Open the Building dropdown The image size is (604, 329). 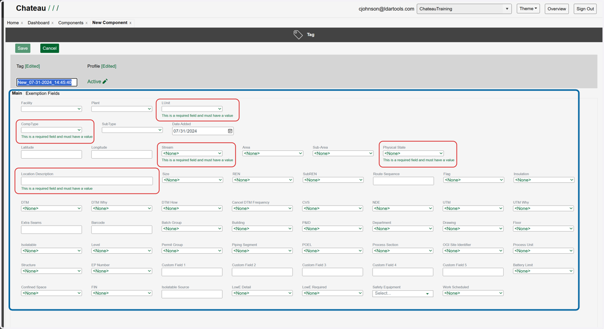262,229
